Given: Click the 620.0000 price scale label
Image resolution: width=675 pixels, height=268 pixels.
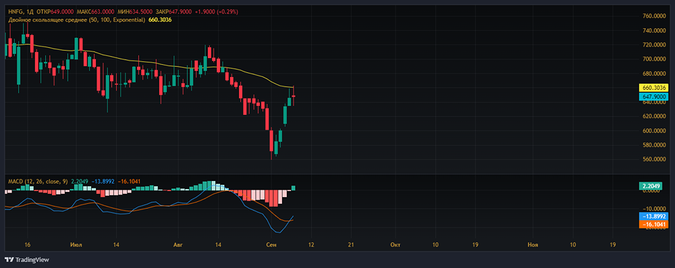Looking at the screenshot, I should point(655,116).
